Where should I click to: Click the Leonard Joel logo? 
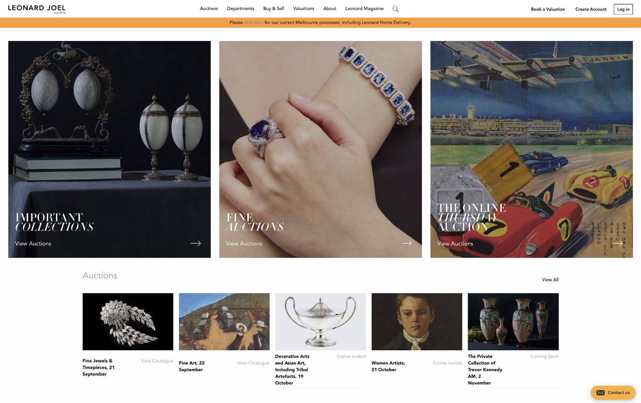(37, 9)
